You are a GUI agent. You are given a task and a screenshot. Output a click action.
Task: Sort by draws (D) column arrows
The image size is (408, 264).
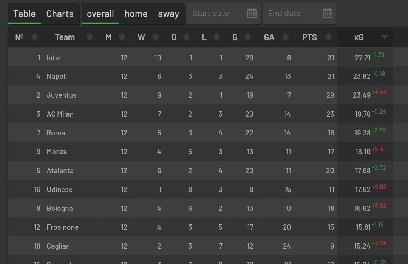[186, 37]
